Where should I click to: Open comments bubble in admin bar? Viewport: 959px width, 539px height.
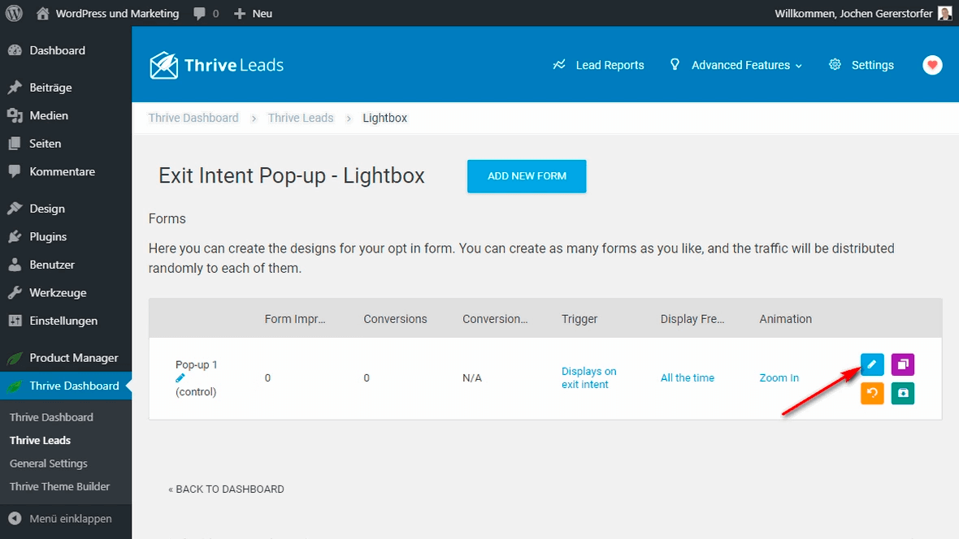click(199, 14)
